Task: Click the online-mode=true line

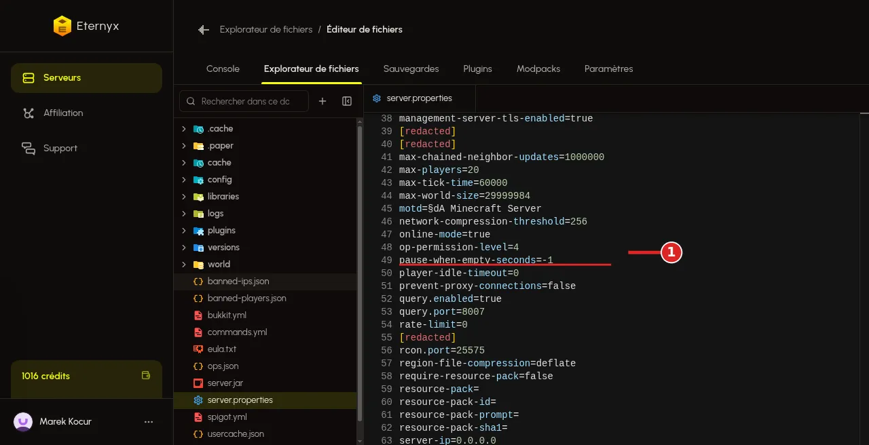Action: click(x=445, y=235)
